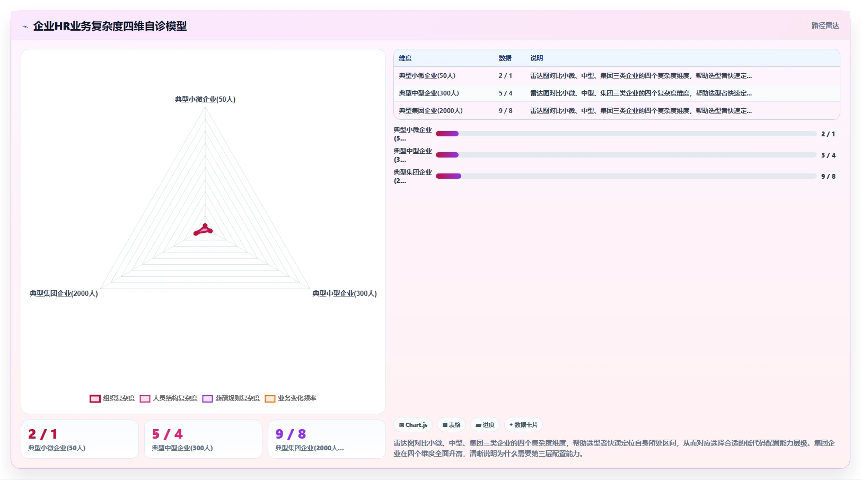Open the 9 / 8 data card

(327, 439)
